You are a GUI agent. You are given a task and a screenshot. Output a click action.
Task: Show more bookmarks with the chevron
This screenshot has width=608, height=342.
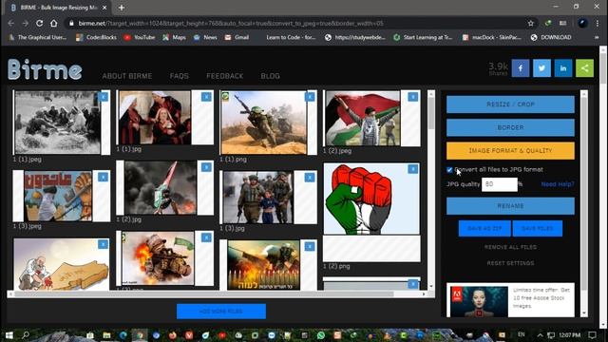pos(597,37)
